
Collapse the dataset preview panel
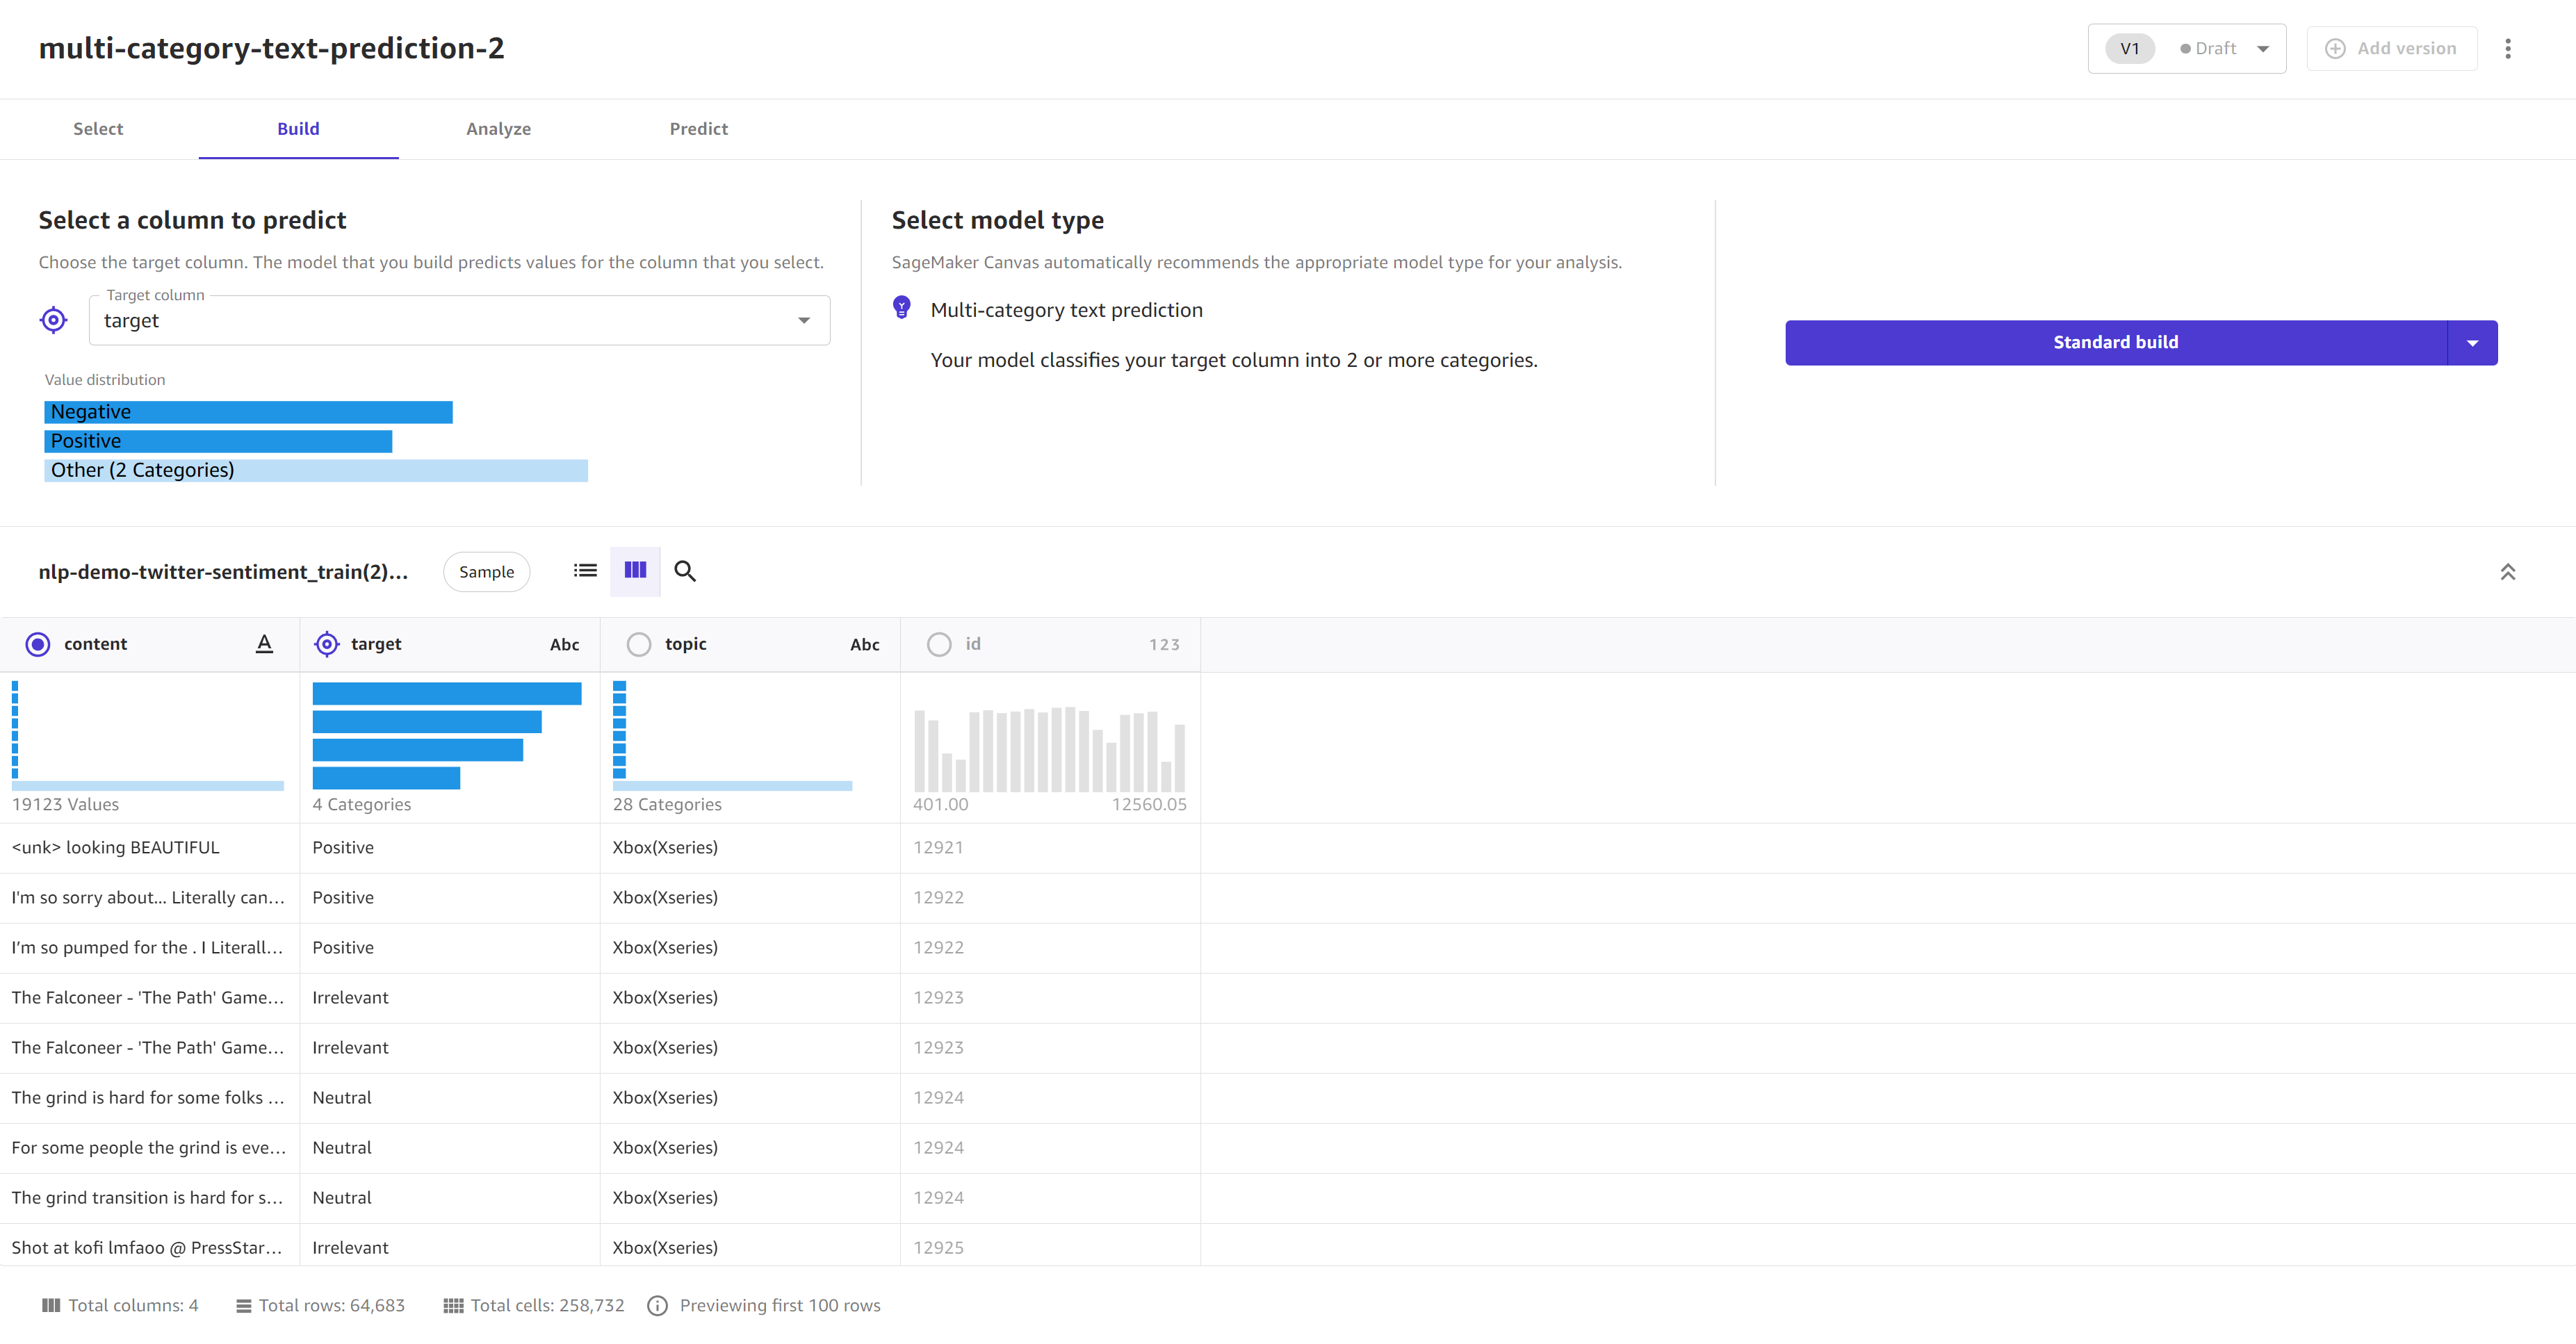coord(2506,571)
